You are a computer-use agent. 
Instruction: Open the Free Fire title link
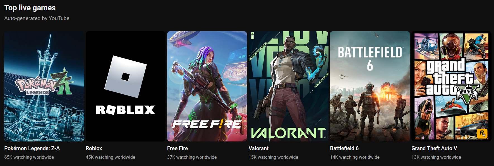point(178,148)
